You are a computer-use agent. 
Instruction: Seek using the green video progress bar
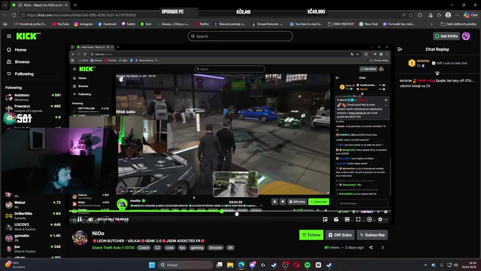click(230, 212)
